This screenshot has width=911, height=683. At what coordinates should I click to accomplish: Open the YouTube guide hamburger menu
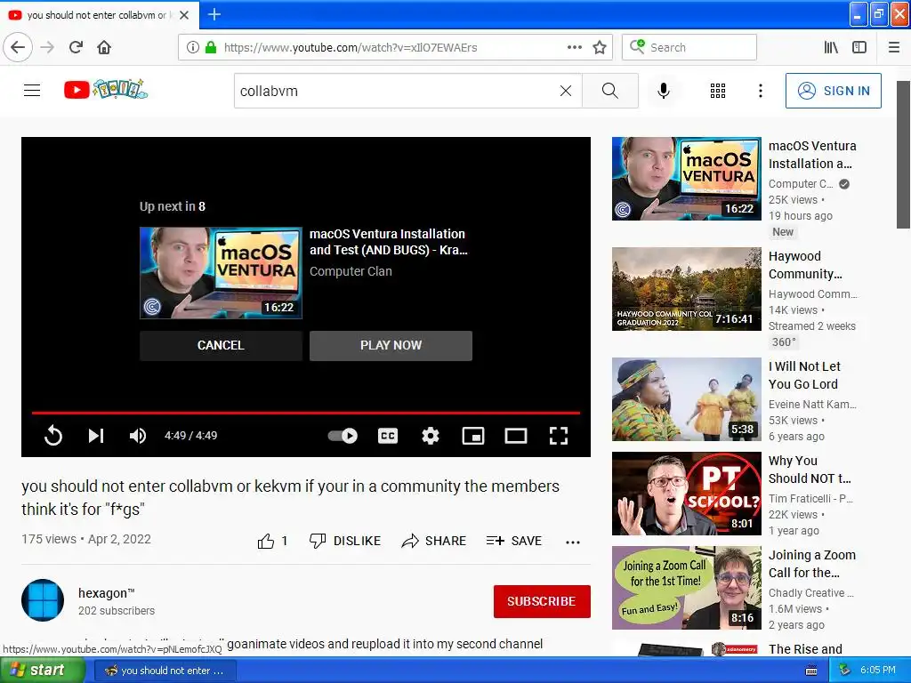click(32, 91)
